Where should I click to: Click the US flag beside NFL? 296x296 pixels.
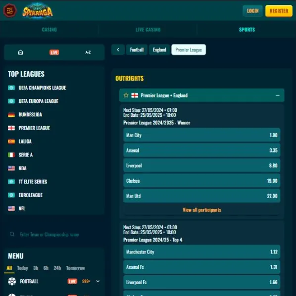11,208
